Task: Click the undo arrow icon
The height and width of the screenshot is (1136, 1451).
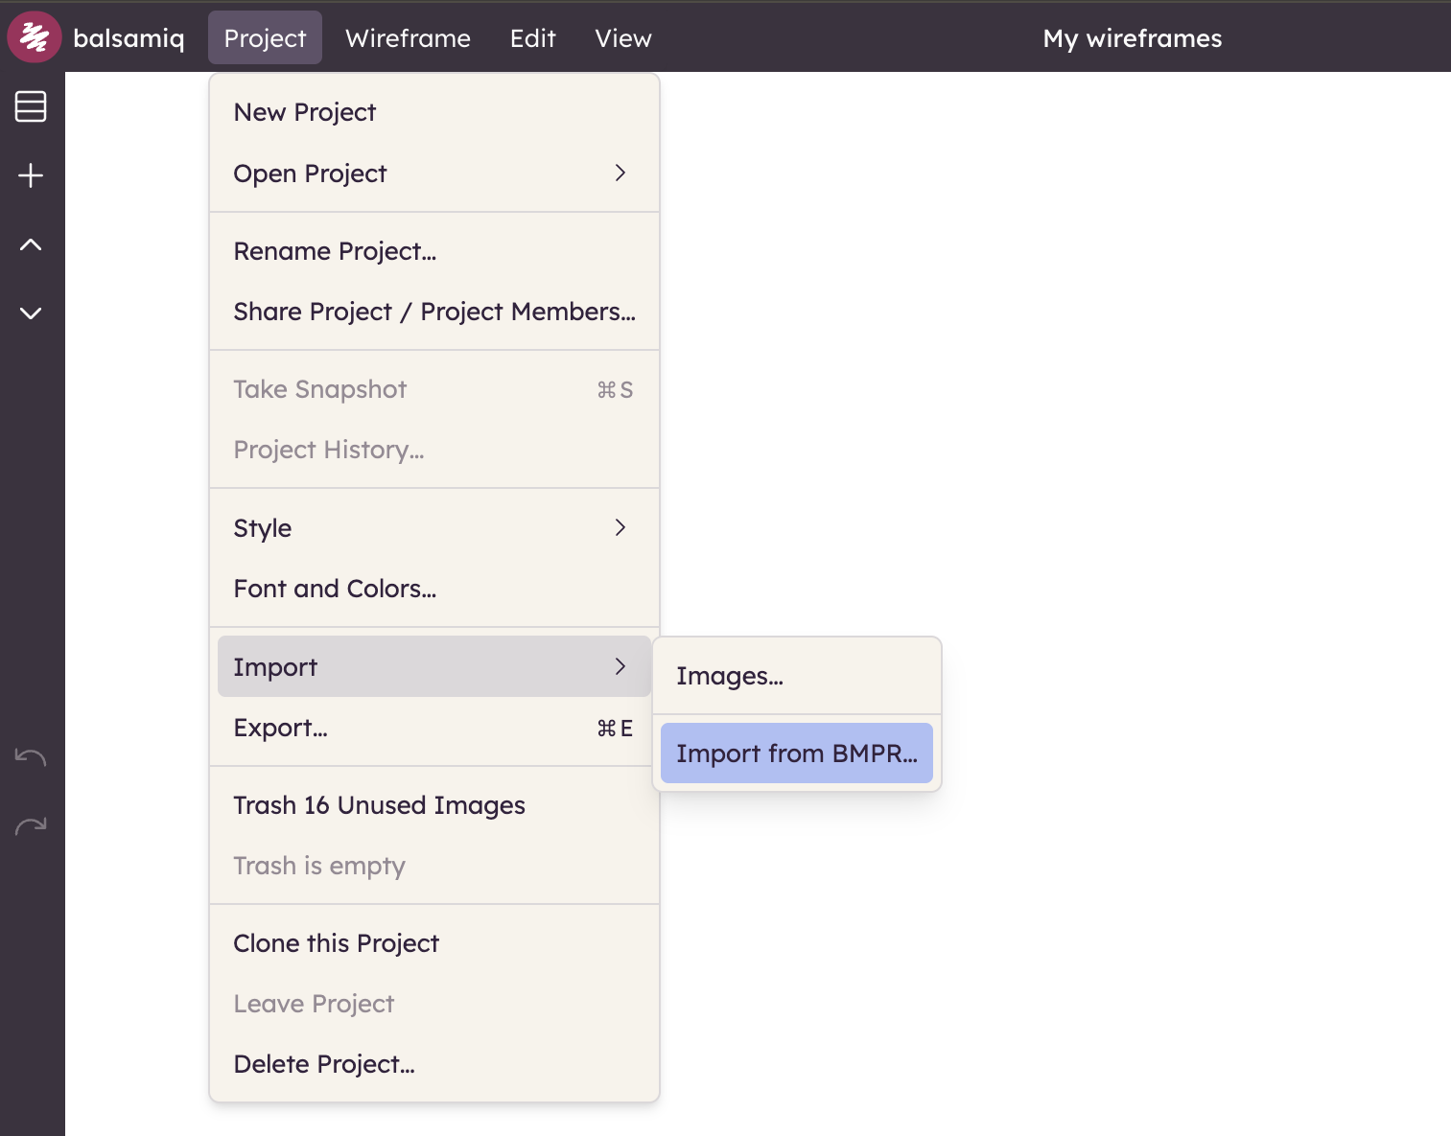Action: [31, 757]
